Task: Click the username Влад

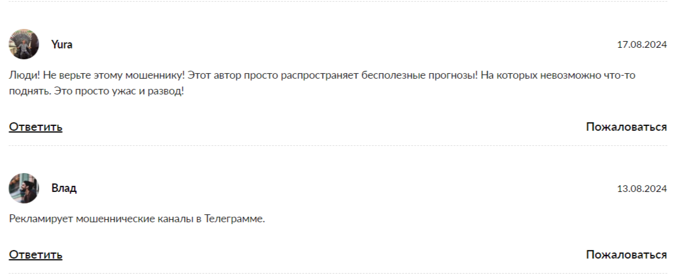Action: pos(64,188)
